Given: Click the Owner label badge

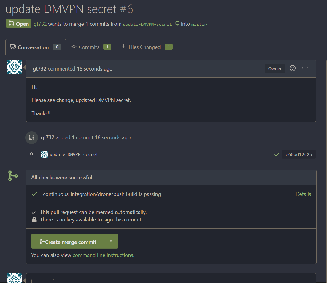Looking at the screenshot, I should coord(275,68).
